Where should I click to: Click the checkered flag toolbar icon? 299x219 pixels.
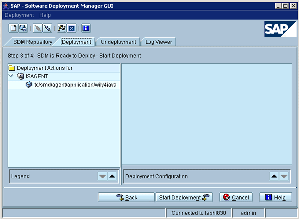[x=62, y=28]
